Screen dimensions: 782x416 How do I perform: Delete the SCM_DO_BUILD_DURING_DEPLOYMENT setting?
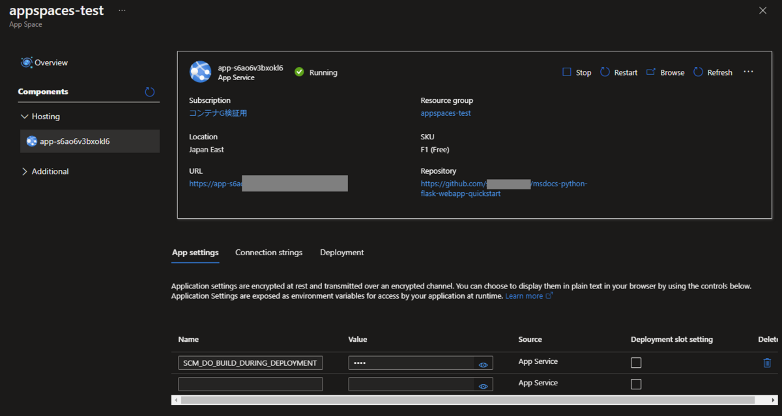(767, 363)
